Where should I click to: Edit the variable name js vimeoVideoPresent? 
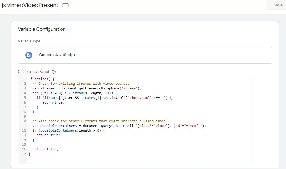[x=30, y=5]
